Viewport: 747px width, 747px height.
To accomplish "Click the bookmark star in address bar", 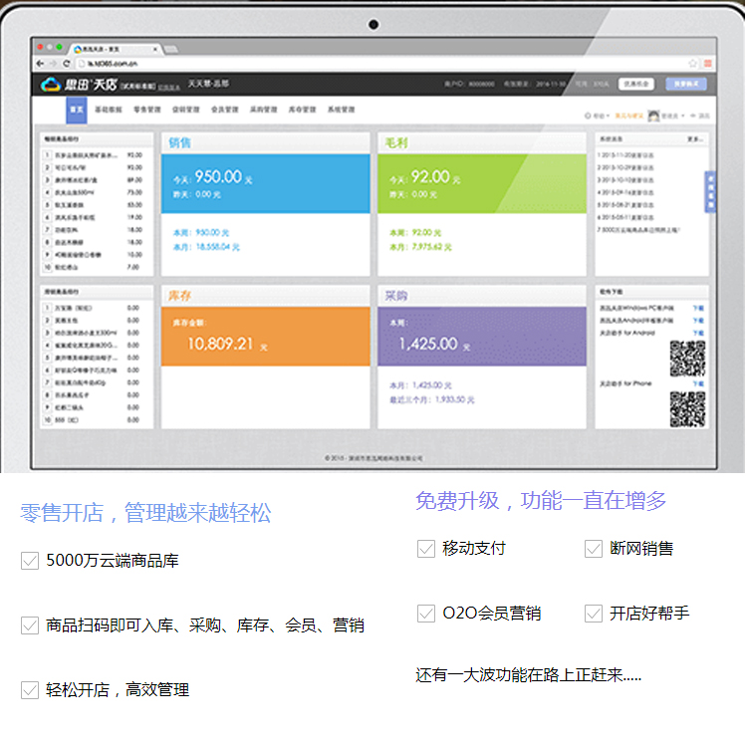I will click(693, 63).
